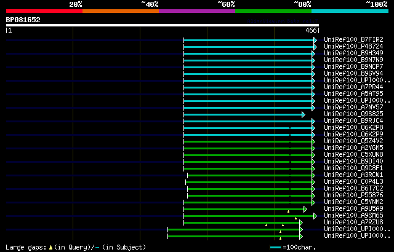Screen dimensions: 394x252
Task: Select hit label UniRef100_A9U5A9
Action: (x=353, y=209)
